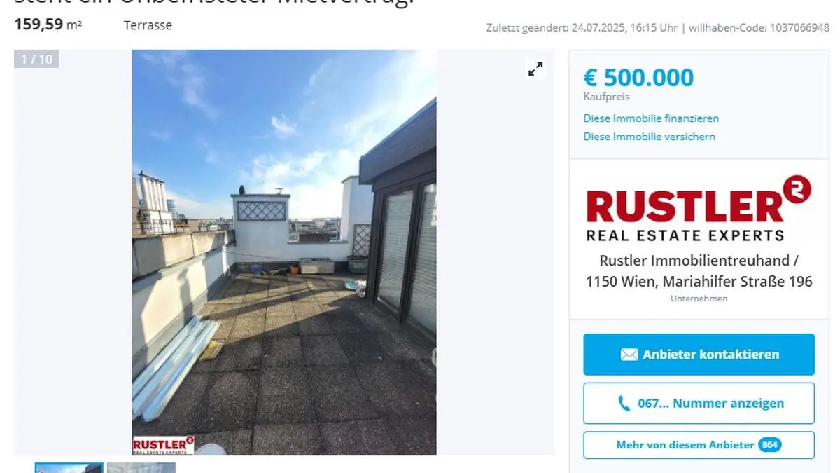Open Diese Immobilie versichern link

(650, 137)
